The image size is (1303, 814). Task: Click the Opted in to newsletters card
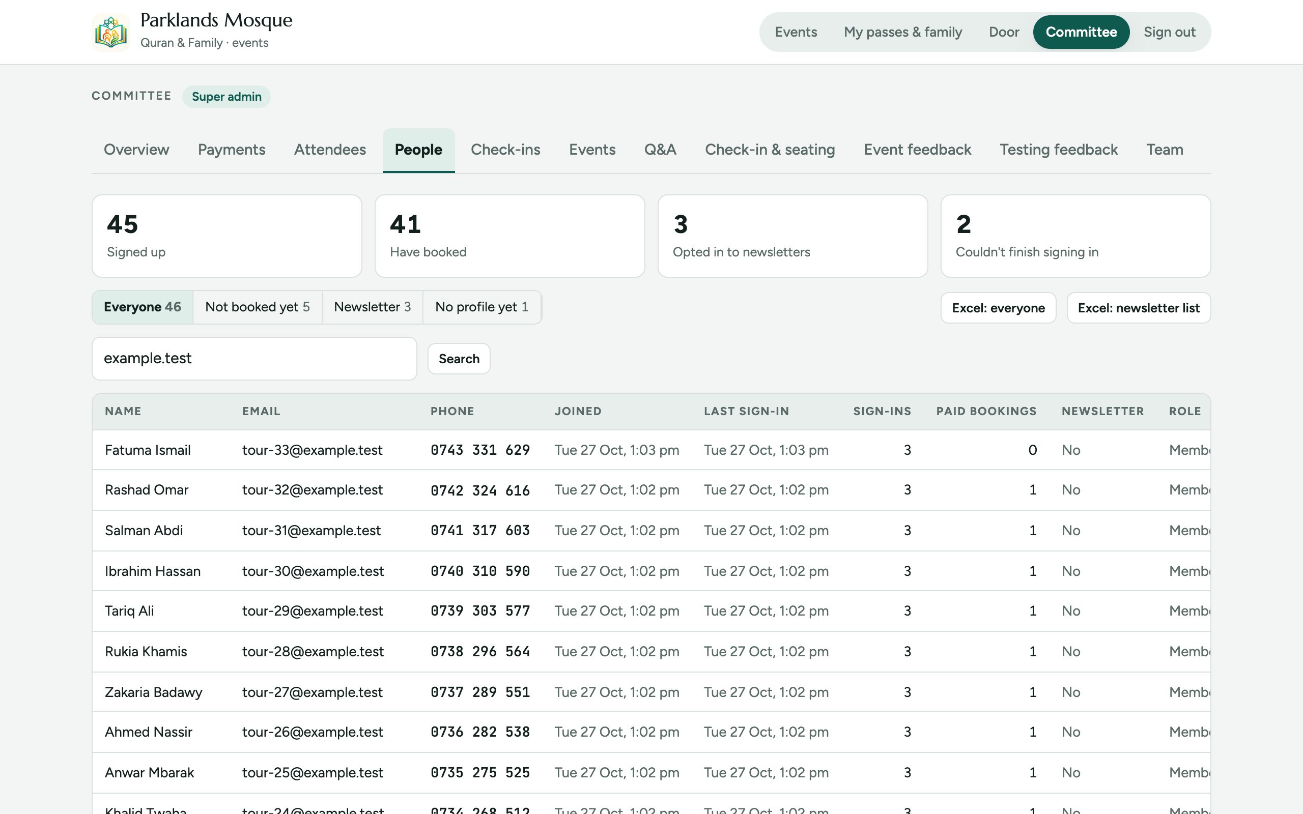pyautogui.click(x=792, y=236)
